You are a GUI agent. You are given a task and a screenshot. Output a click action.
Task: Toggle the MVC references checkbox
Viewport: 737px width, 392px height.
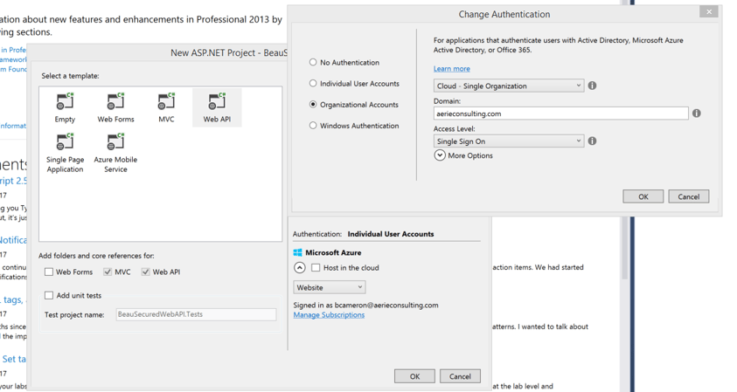[x=108, y=272]
